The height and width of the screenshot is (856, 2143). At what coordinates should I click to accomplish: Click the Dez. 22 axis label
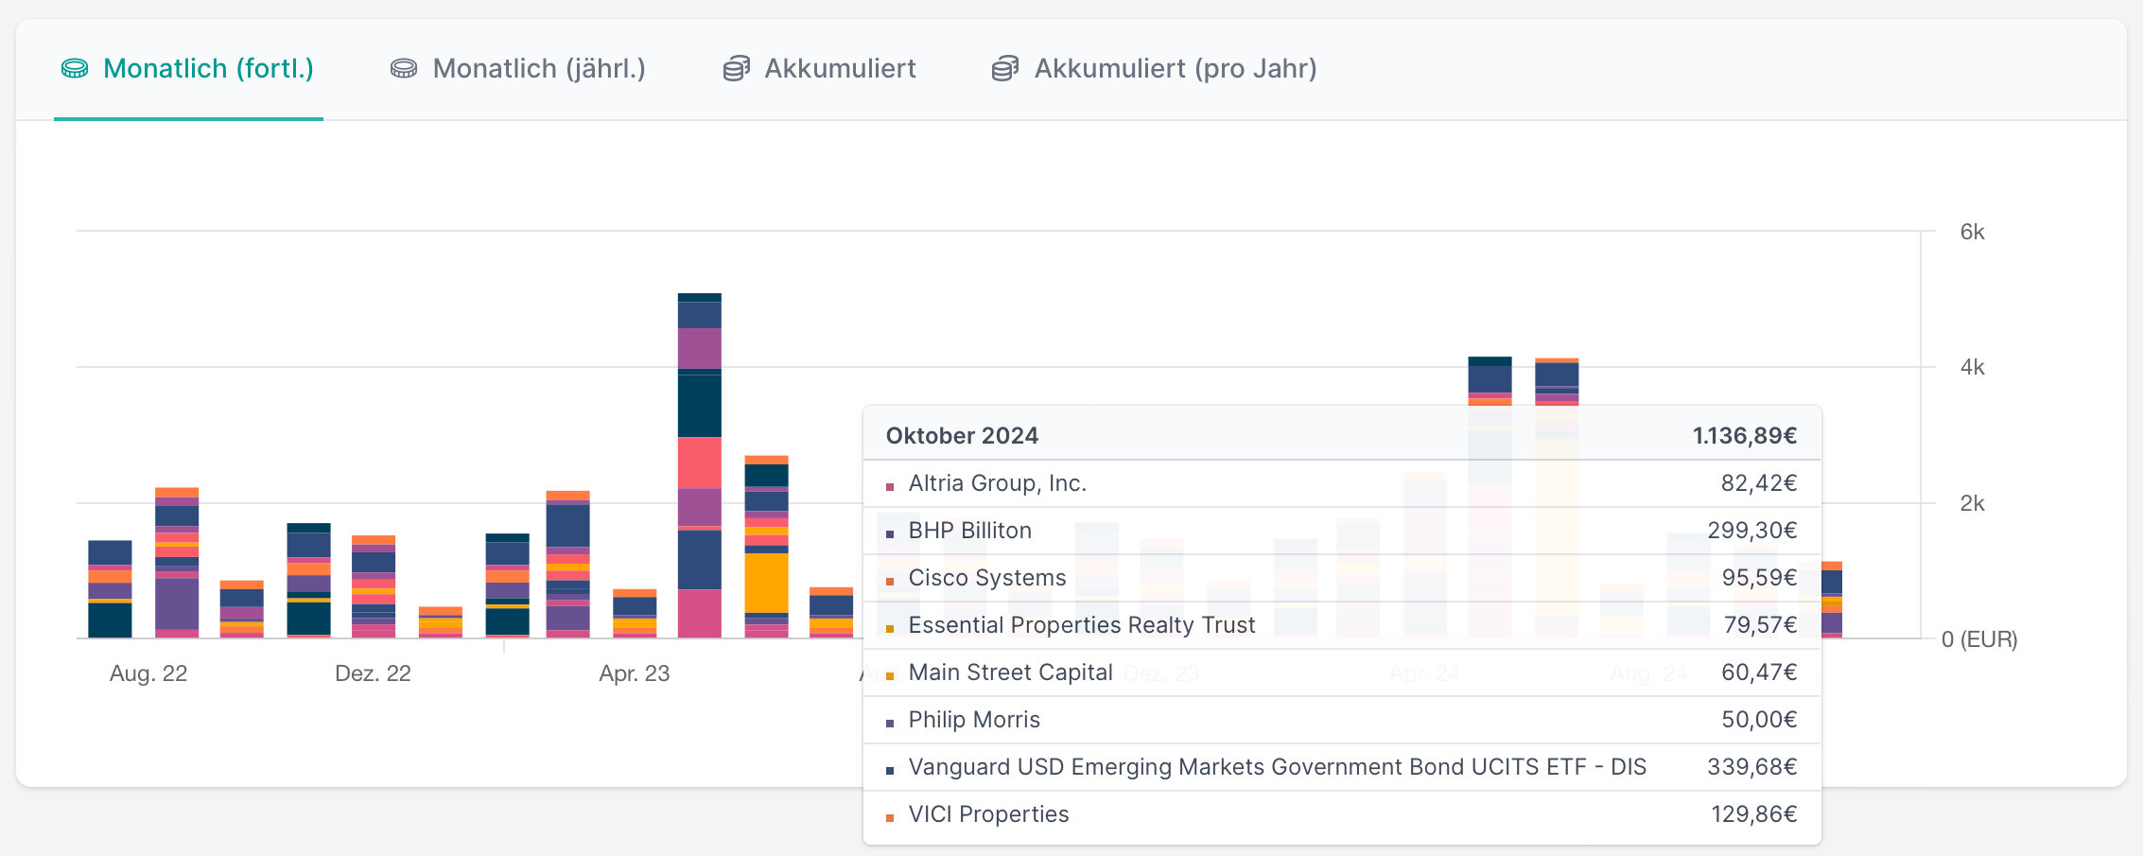373,673
